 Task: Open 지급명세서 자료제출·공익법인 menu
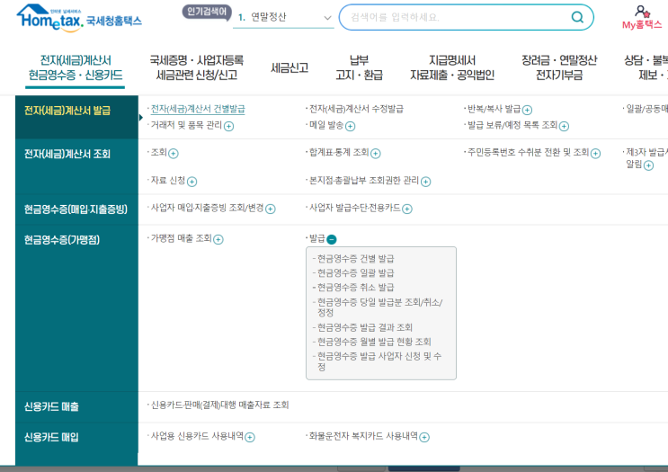pyautogui.click(x=452, y=67)
